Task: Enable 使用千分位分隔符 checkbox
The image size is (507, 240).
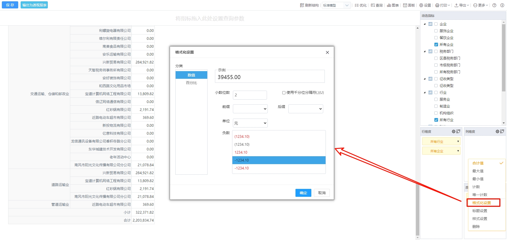Action: click(284, 93)
